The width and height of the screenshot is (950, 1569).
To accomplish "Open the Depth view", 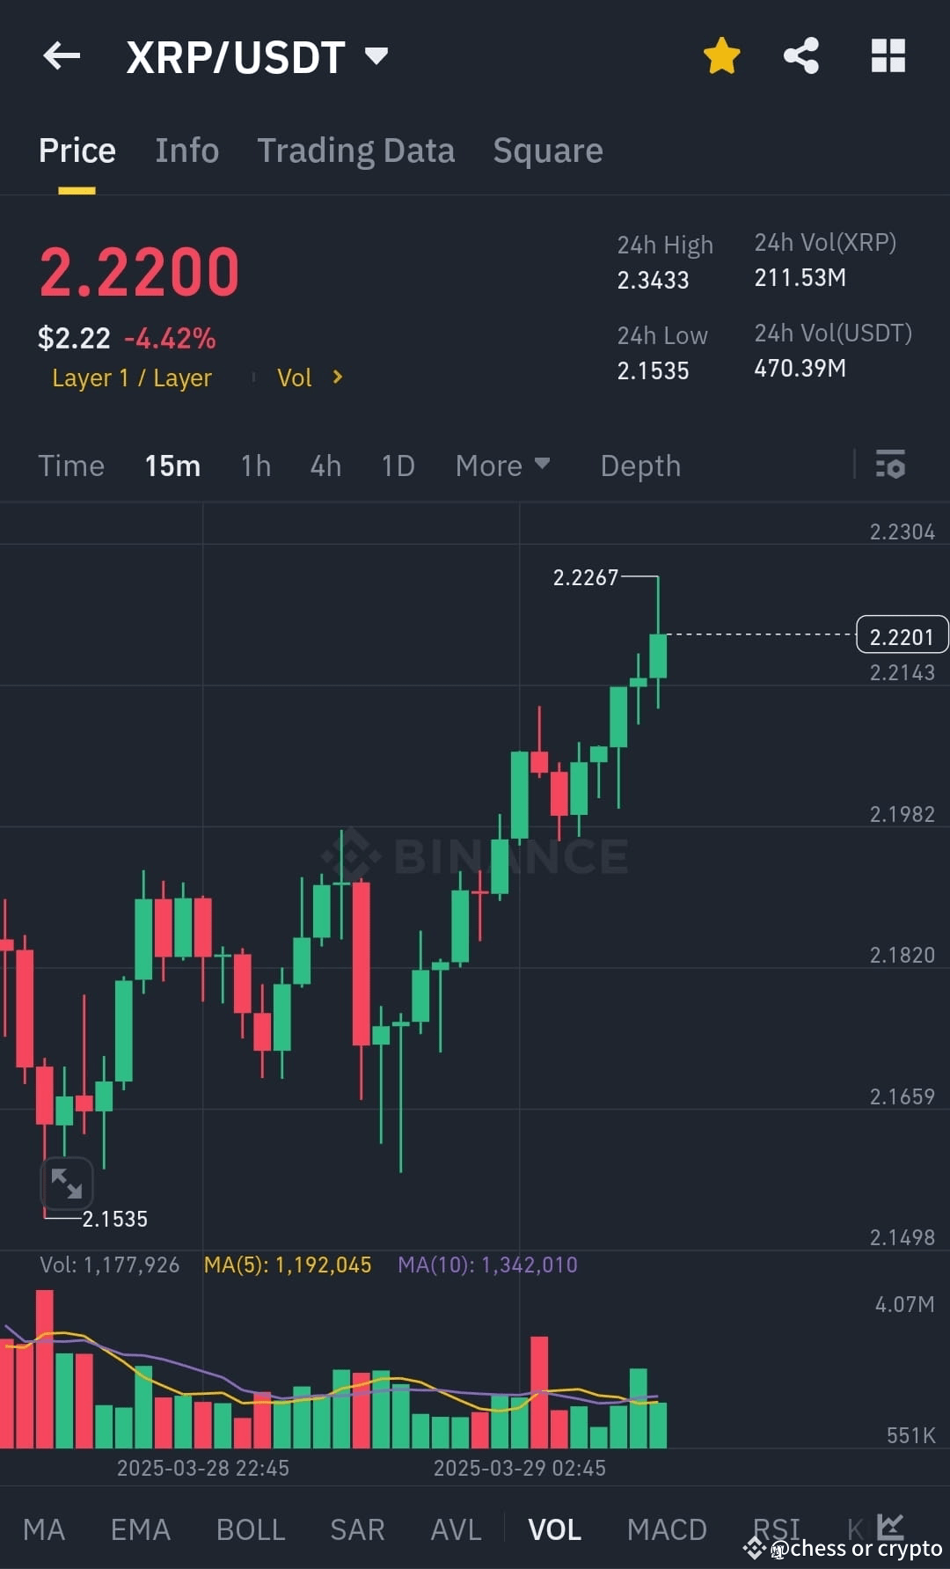I will click(640, 466).
